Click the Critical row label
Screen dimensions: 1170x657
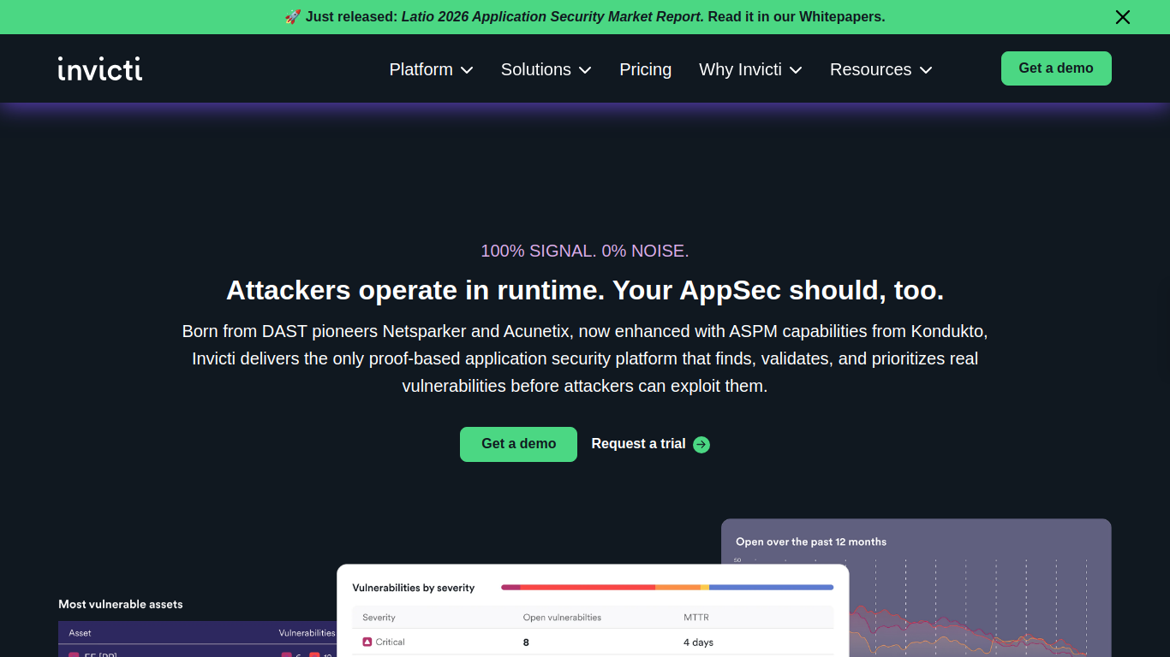point(390,642)
